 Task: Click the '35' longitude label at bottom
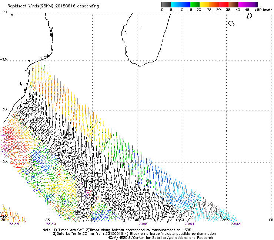pyautogui.click(x=47, y=220)
